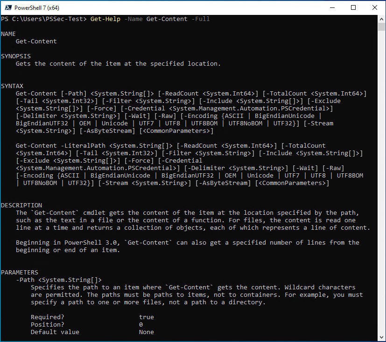The image size is (386, 342).
Task: Click the PowerShell icon in the title bar
Action: click(8, 7)
